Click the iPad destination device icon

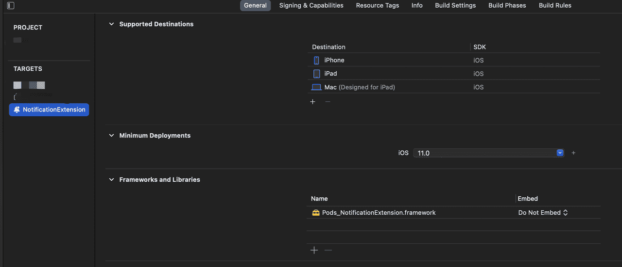click(316, 74)
